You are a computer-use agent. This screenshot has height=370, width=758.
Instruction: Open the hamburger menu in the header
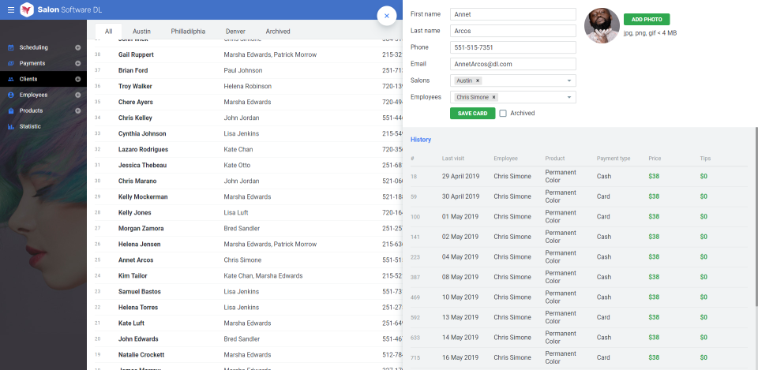(9, 9)
